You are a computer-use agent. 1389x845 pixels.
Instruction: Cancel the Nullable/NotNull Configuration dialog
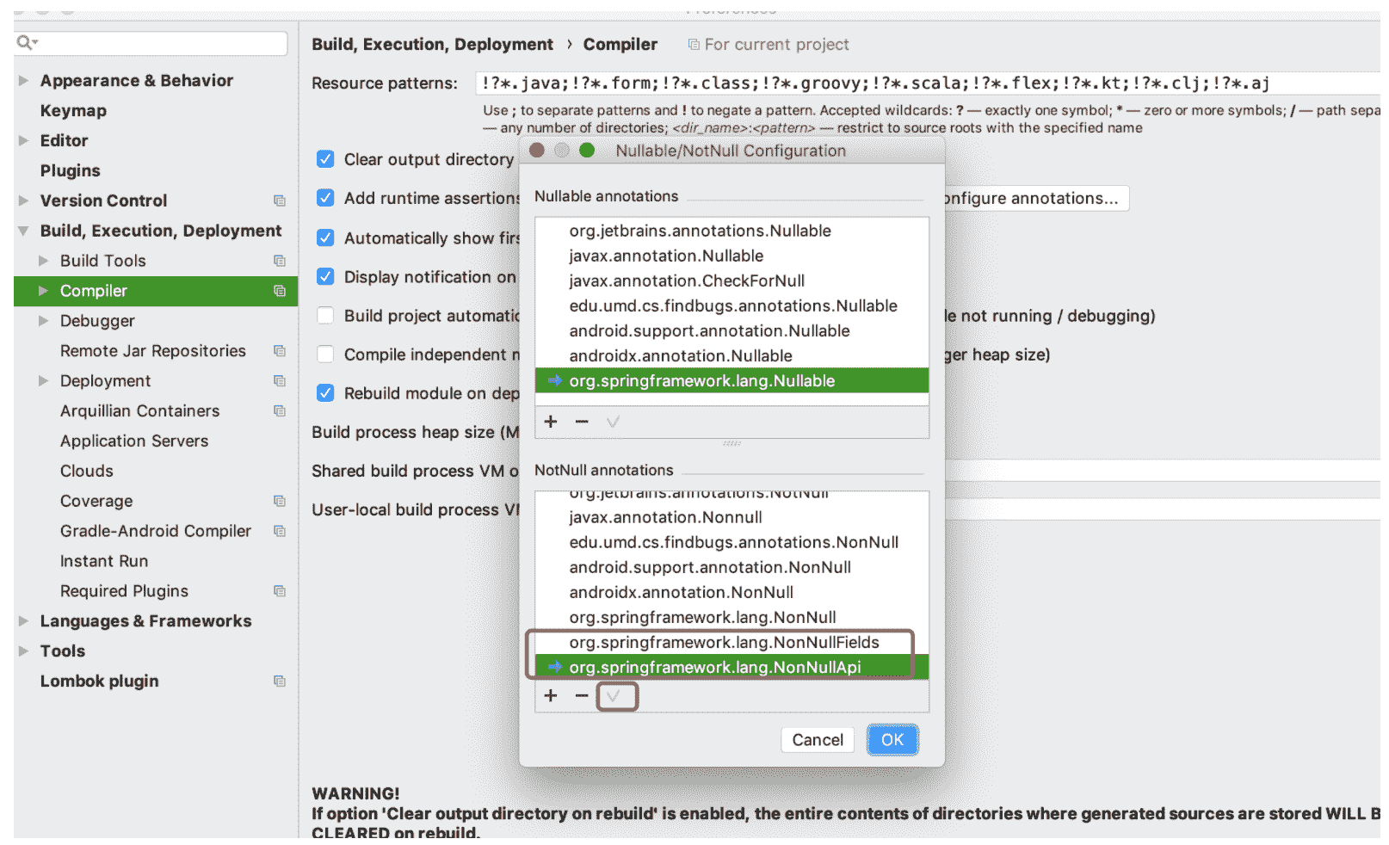817,740
